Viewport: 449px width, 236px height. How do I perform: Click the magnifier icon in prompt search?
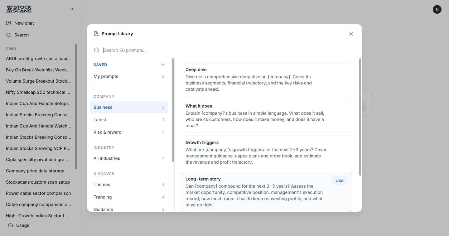click(x=97, y=50)
